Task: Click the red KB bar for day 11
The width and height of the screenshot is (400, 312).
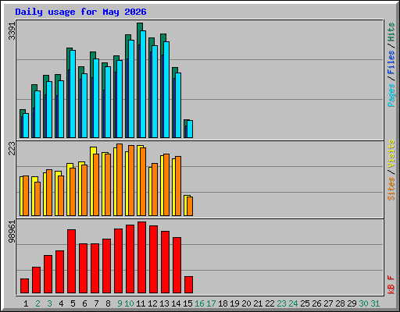Action: 141,257
